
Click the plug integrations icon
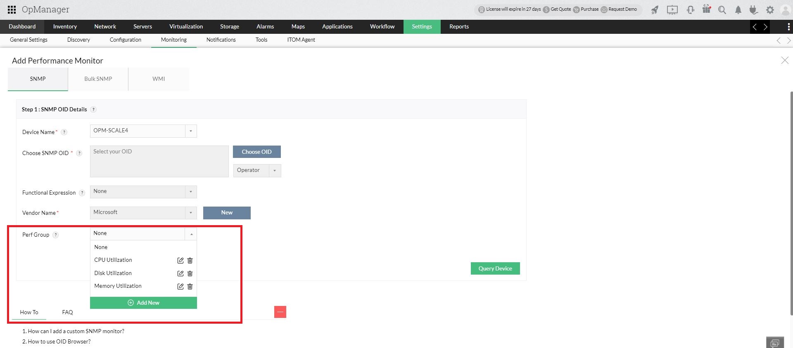(754, 10)
